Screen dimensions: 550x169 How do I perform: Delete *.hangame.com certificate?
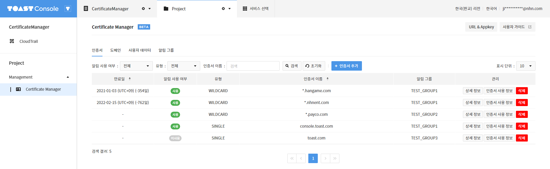(x=522, y=91)
